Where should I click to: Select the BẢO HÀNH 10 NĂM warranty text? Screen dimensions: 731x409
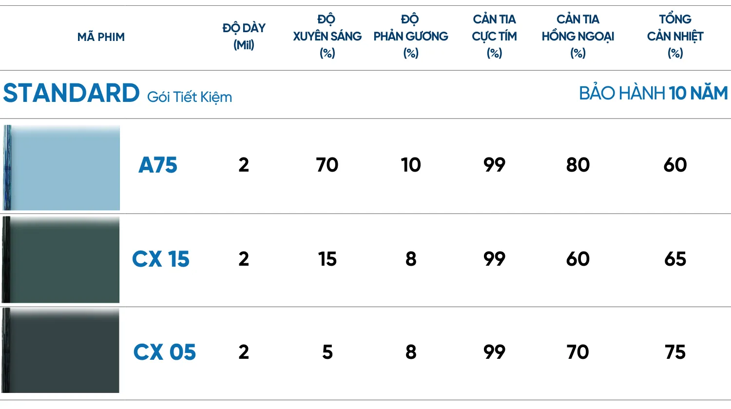tap(653, 94)
